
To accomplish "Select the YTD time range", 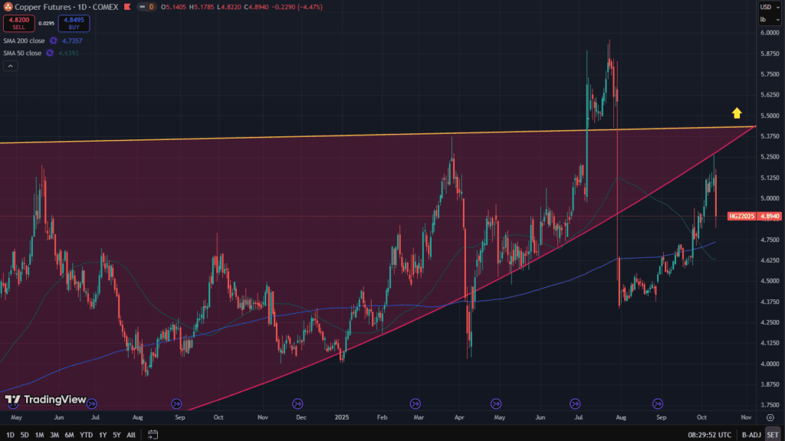I will [86, 435].
